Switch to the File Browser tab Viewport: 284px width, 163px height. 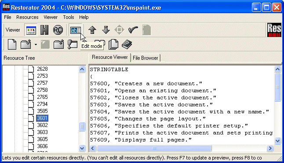click(x=145, y=58)
